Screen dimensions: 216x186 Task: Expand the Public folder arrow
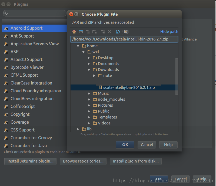coord(89,111)
